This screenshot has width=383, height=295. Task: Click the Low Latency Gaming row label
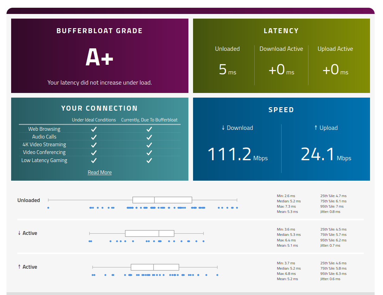(x=44, y=160)
